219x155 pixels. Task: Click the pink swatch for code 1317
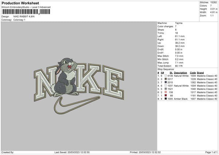[x=166, y=92]
